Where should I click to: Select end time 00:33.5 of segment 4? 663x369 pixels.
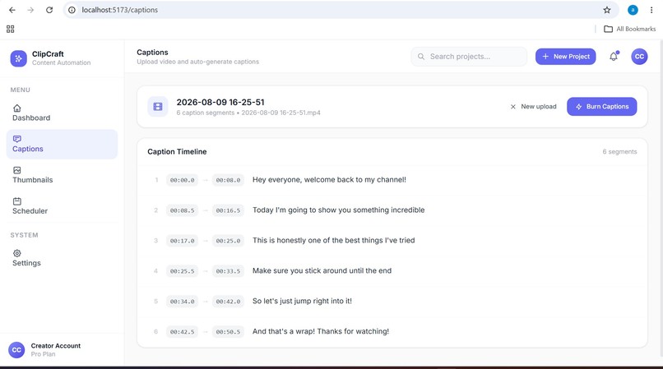coord(228,271)
